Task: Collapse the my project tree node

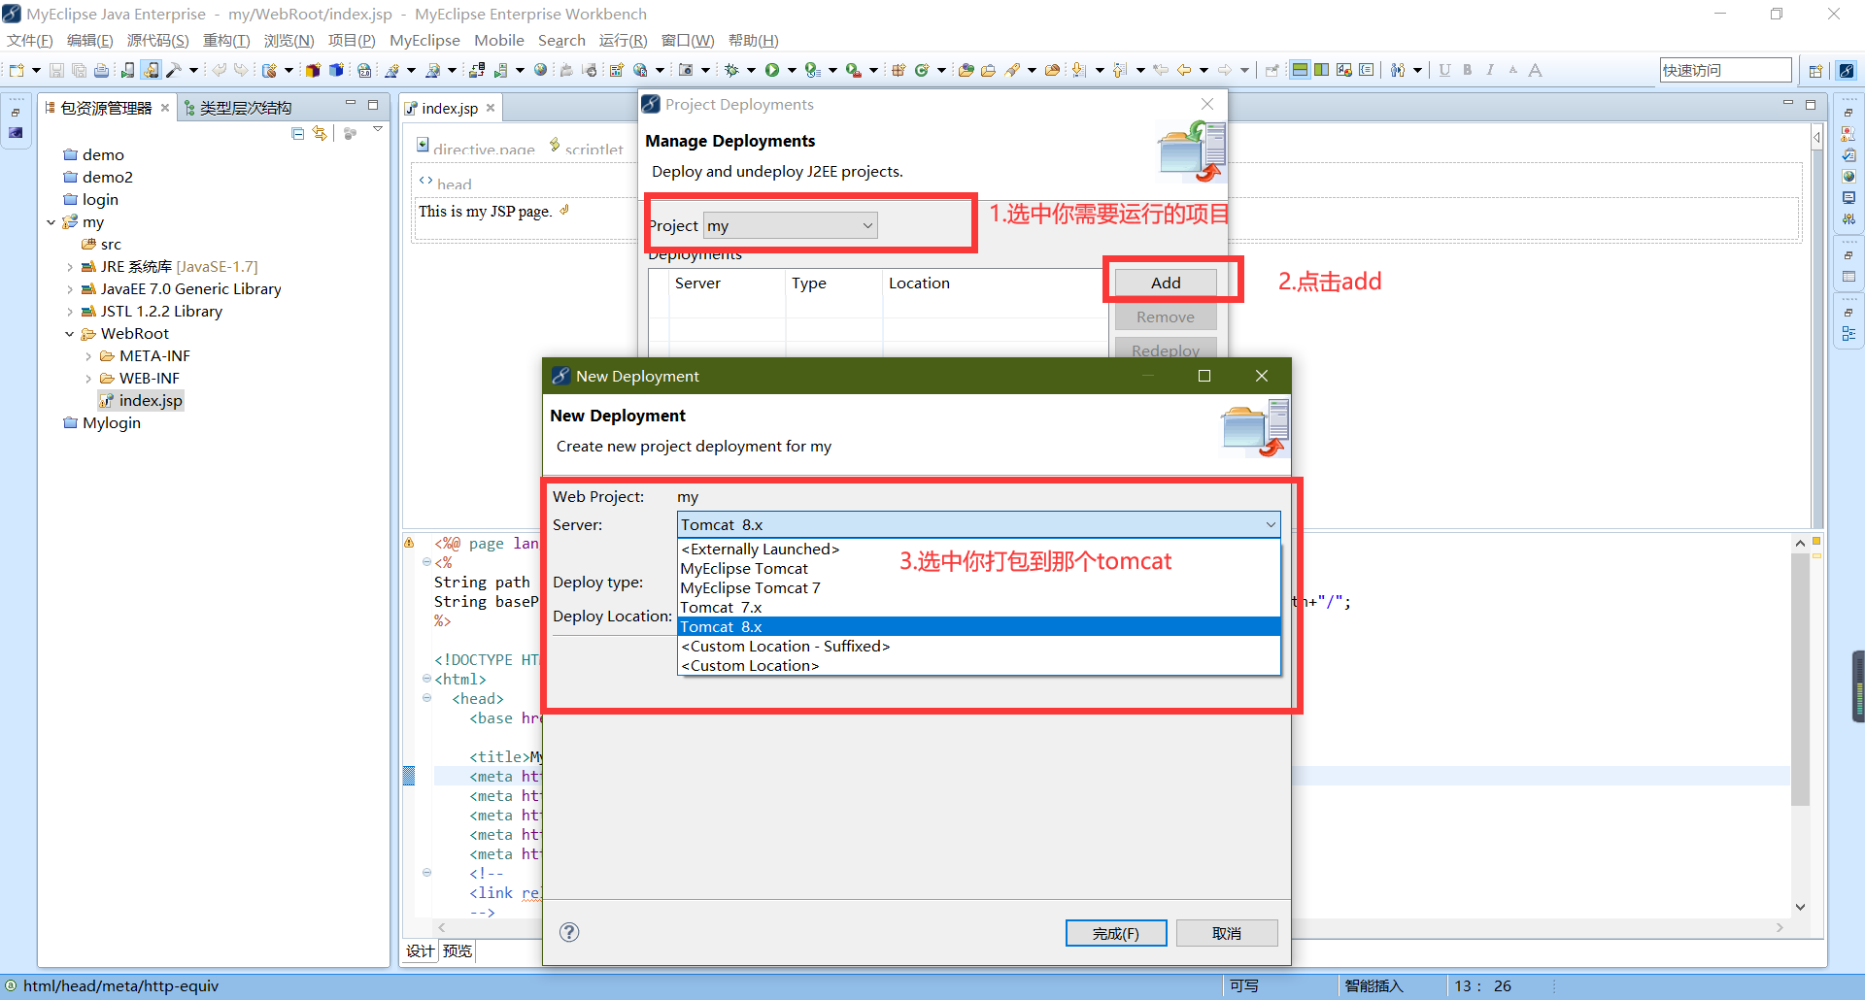Action: click(x=51, y=222)
